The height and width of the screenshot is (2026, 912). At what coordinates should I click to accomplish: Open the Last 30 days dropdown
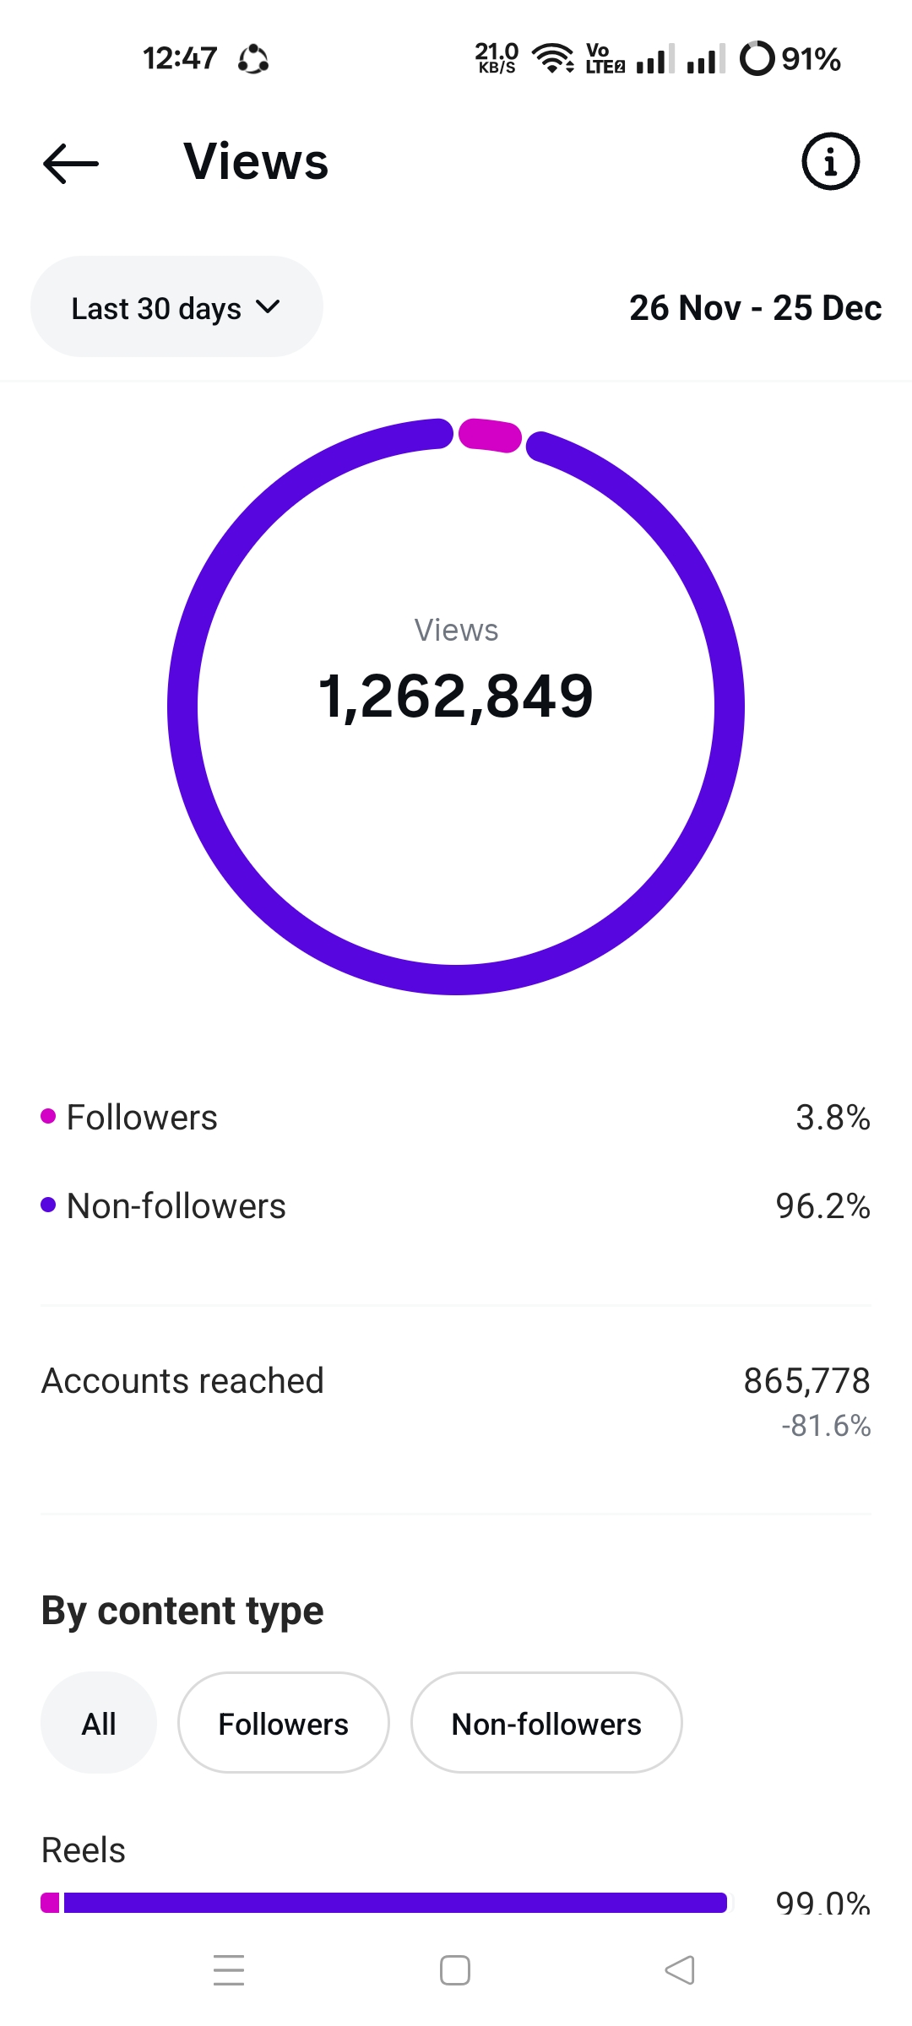pyautogui.click(x=176, y=307)
